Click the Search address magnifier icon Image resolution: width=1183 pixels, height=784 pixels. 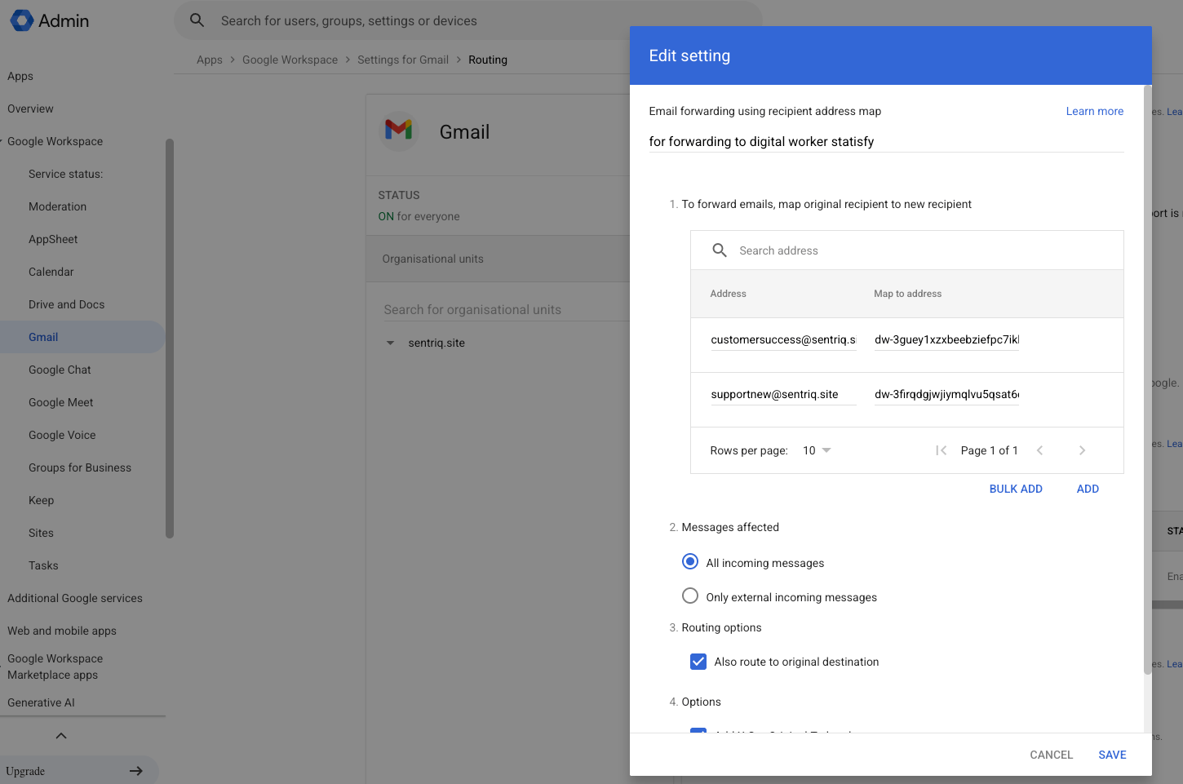720,250
